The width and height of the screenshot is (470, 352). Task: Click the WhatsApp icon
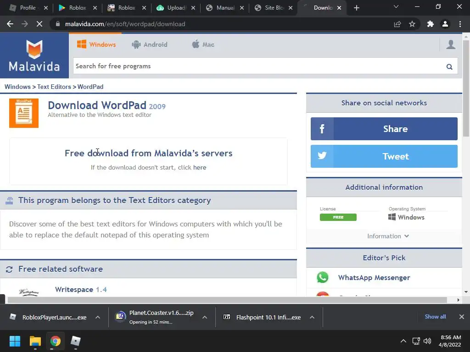[323, 277]
